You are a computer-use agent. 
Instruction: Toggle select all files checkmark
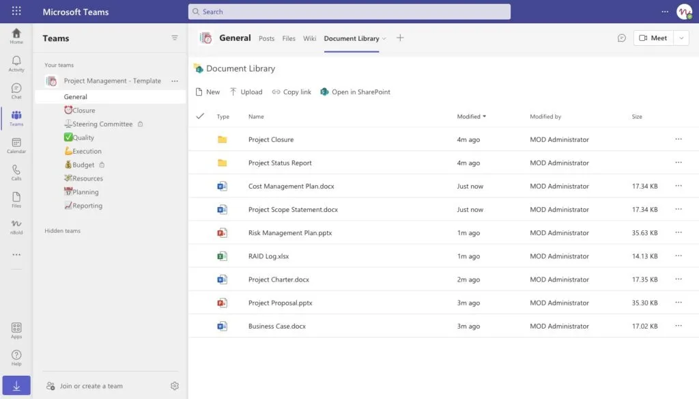click(200, 116)
